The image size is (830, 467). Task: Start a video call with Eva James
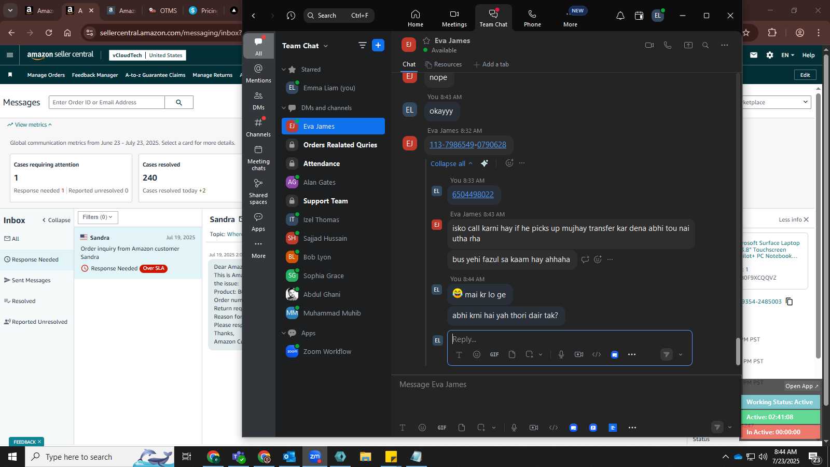click(649, 45)
